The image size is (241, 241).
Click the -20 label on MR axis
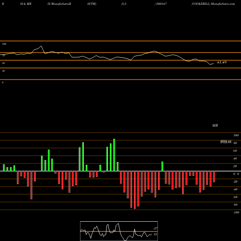click(x=235, y=182)
